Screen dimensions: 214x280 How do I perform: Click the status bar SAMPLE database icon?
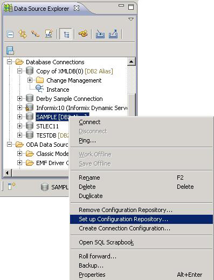(45, 187)
